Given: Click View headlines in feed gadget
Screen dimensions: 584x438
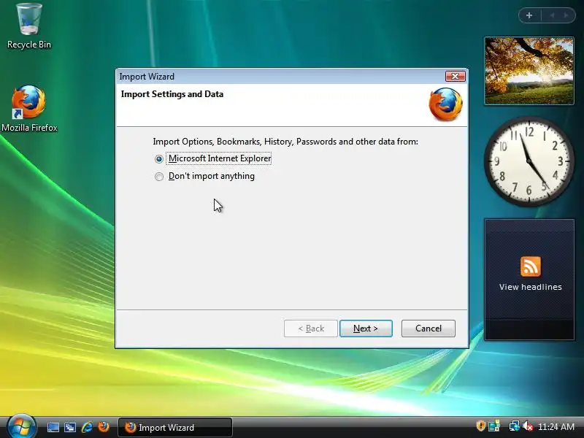Looking at the screenshot, I should point(531,287).
